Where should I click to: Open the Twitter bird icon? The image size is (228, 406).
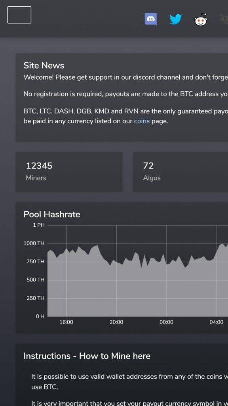tap(176, 19)
